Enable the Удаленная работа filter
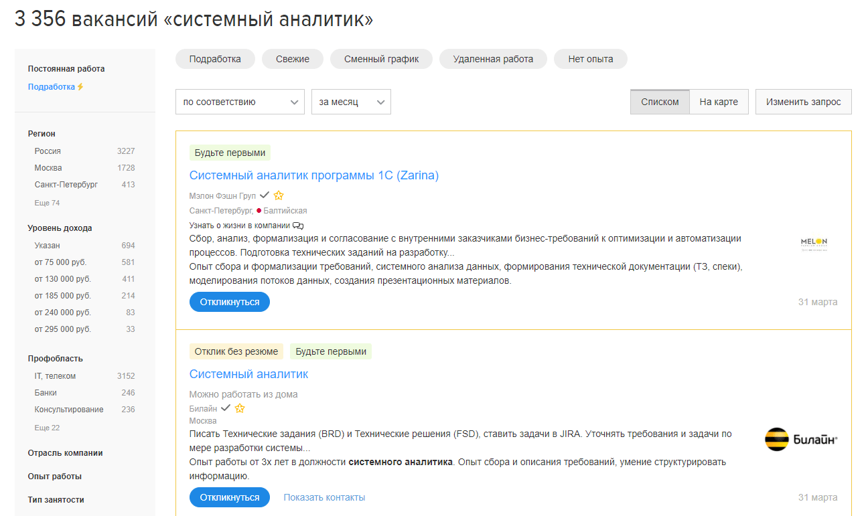The height and width of the screenshot is (516, 866). coord(493,59)
